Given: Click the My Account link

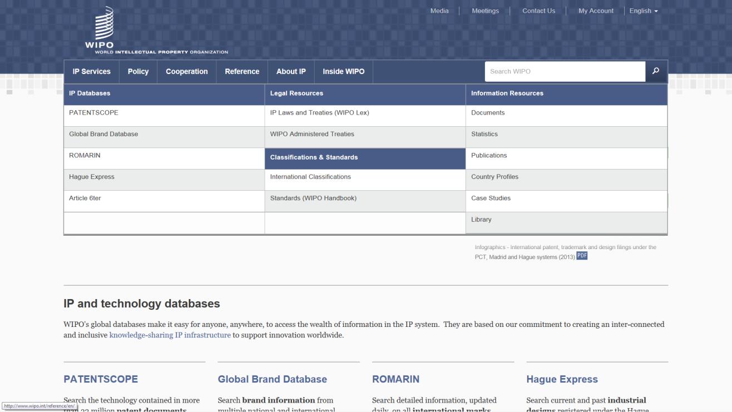Looking at the screenshot, I should coord(596,11).
